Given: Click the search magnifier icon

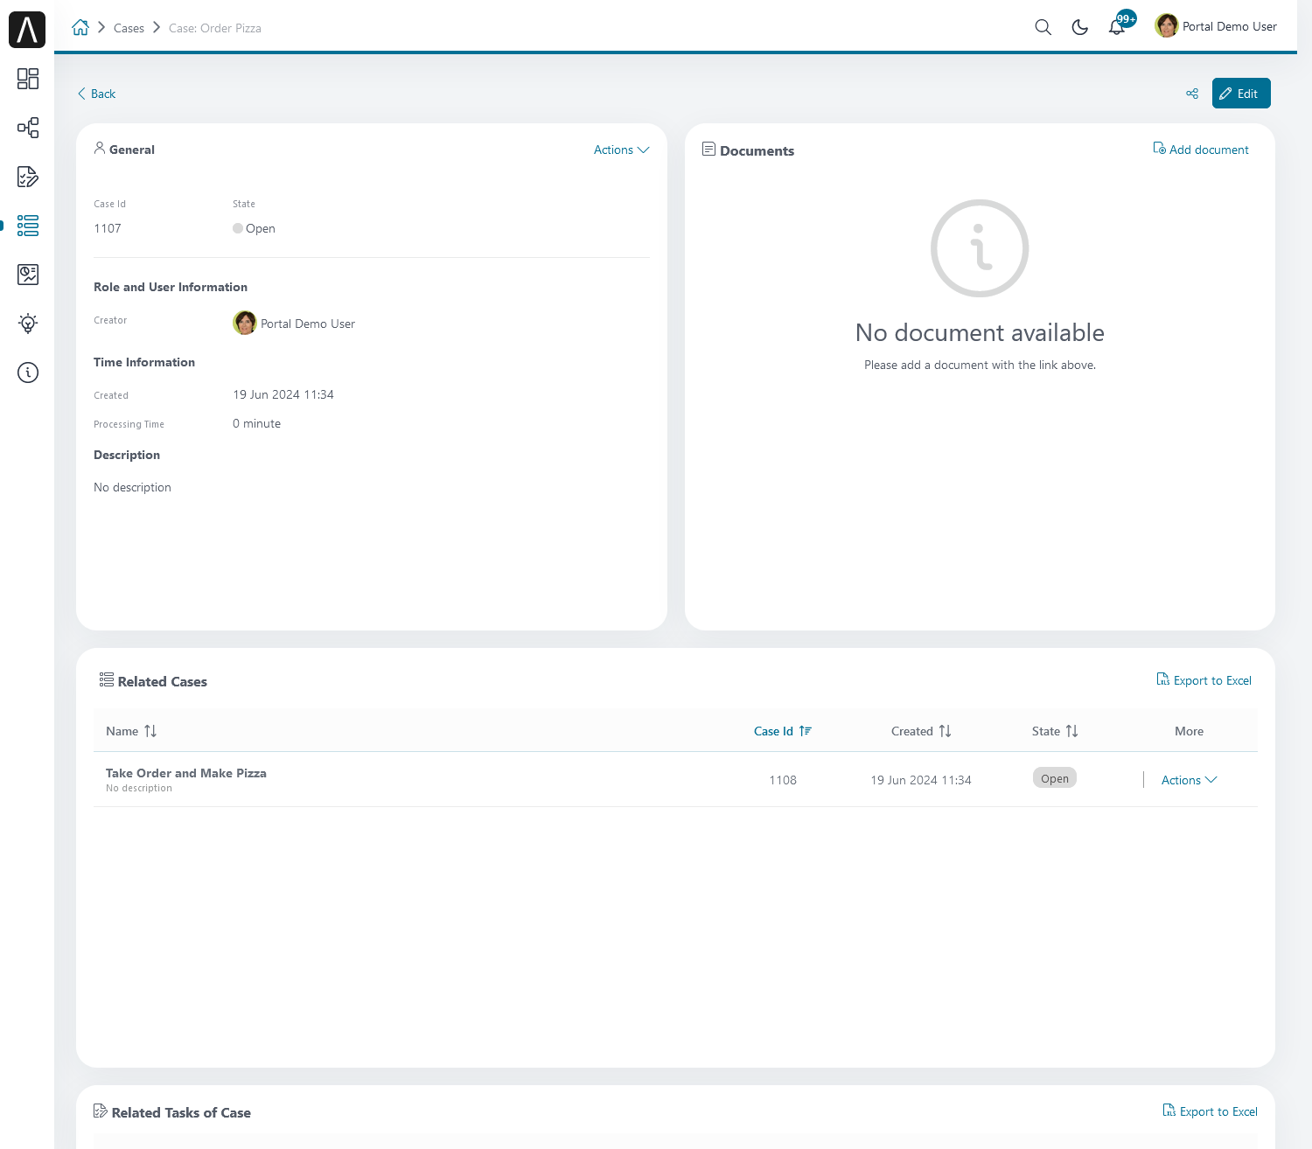Looking at the screenshot, I should pos(1043,27).
